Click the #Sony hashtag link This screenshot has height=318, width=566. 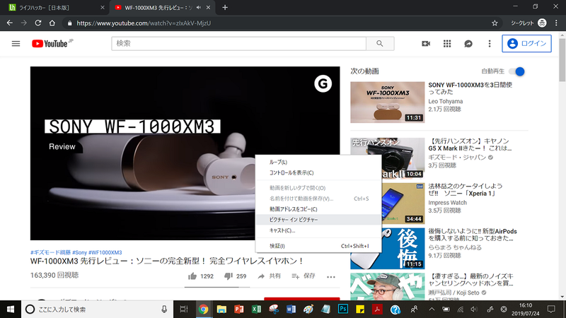pos(78,252)
